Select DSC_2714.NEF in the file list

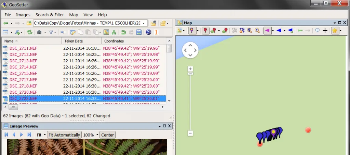23,67
